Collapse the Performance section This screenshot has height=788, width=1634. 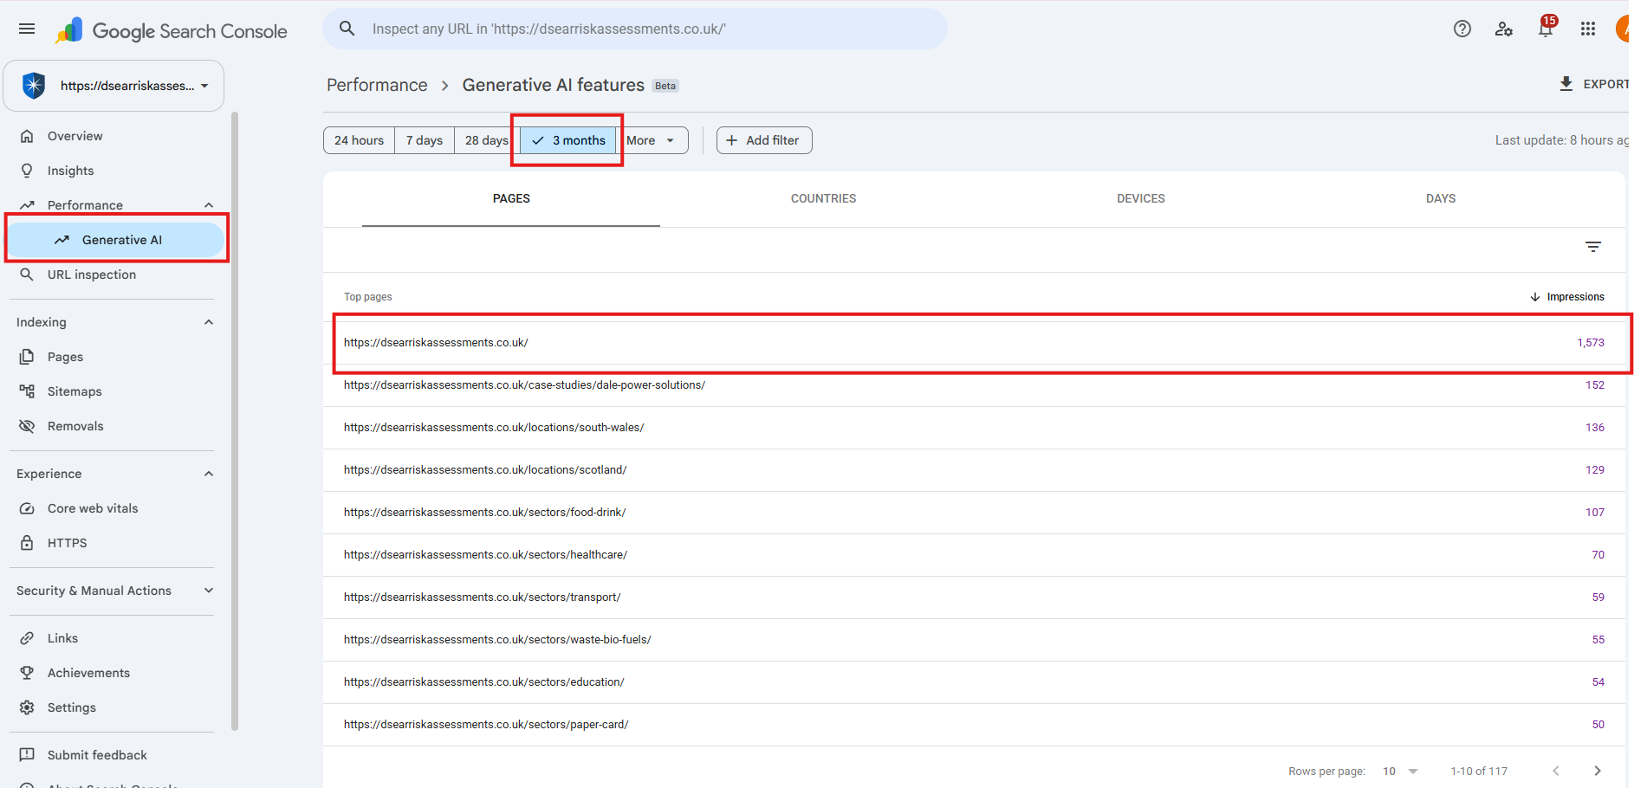(x=209, y=205)
